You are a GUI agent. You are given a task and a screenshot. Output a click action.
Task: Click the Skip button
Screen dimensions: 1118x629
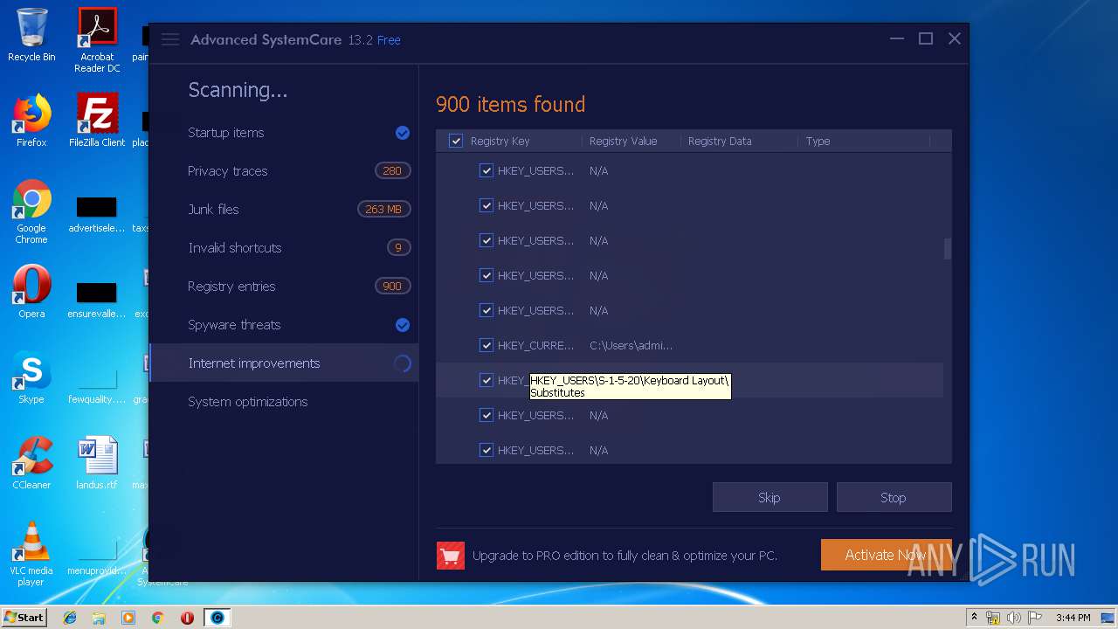tap(769, 498)
